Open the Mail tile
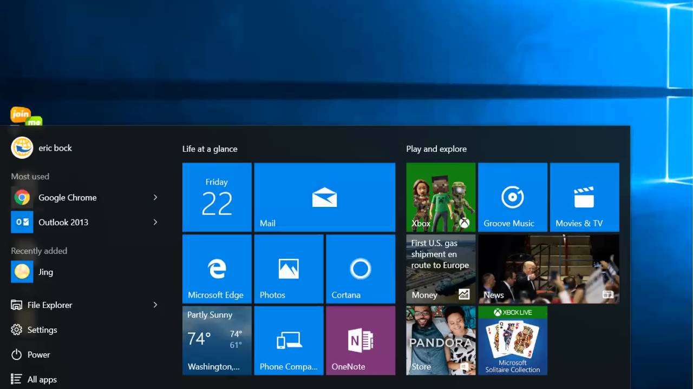 [324, 197]
